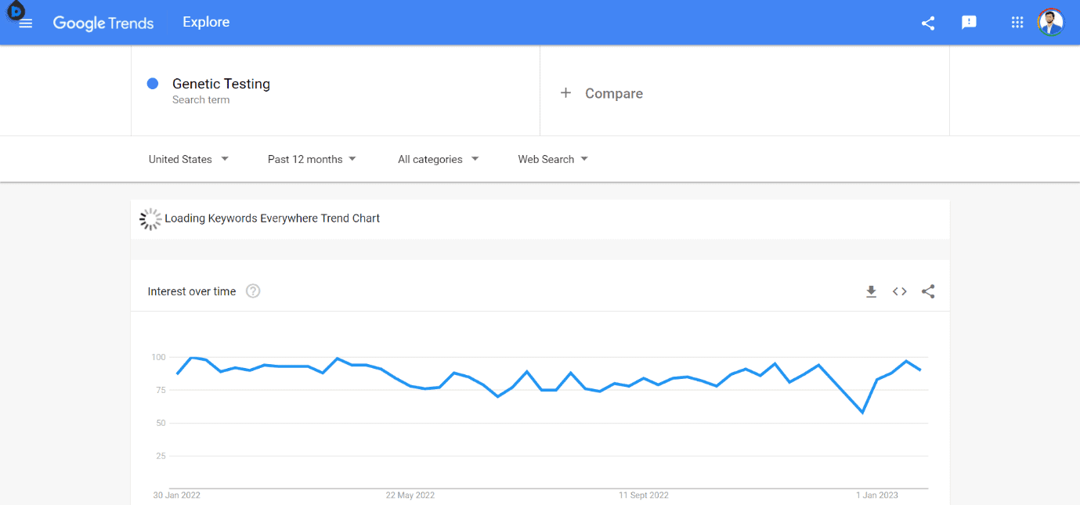Viewport: 1080px width, 505px height.
Task: Click the blue Genetic Testing color dot
Action: (x=153, y=84)
